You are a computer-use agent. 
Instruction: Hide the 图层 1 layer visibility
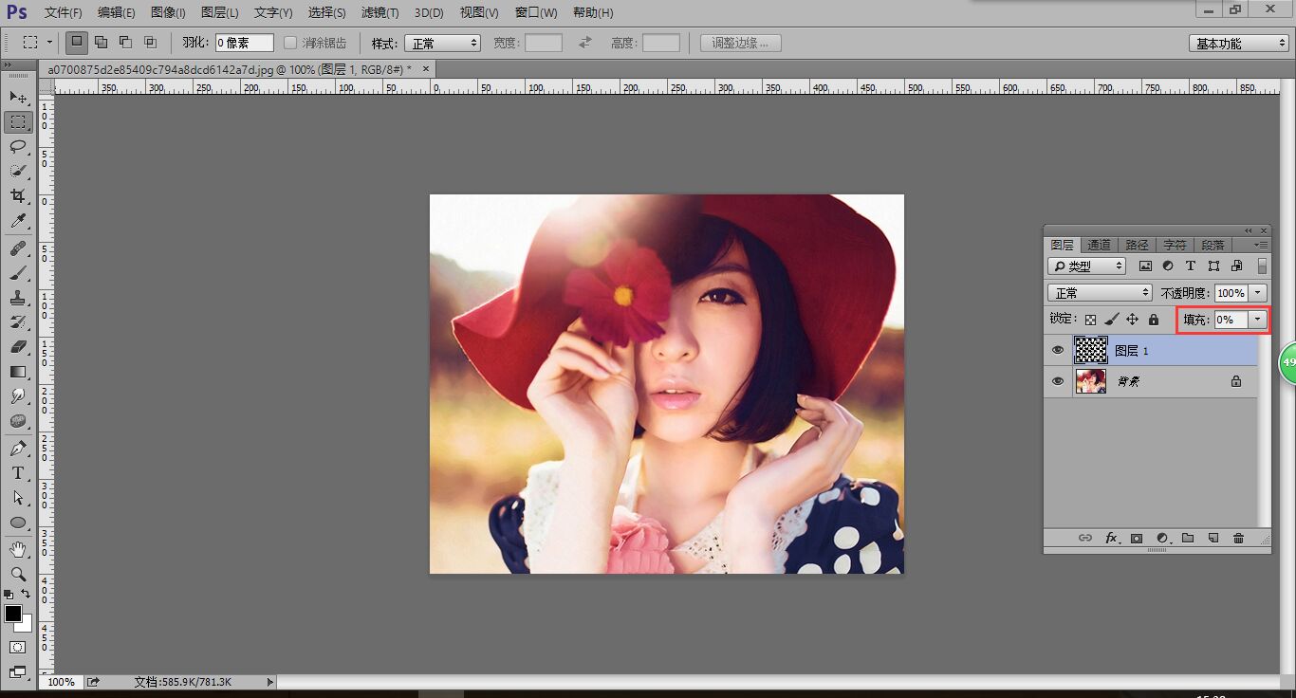[1058, 350]
